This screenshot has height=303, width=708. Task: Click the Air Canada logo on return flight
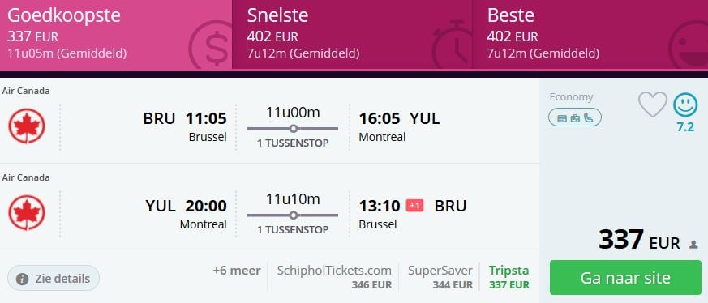tap(27, 213)
